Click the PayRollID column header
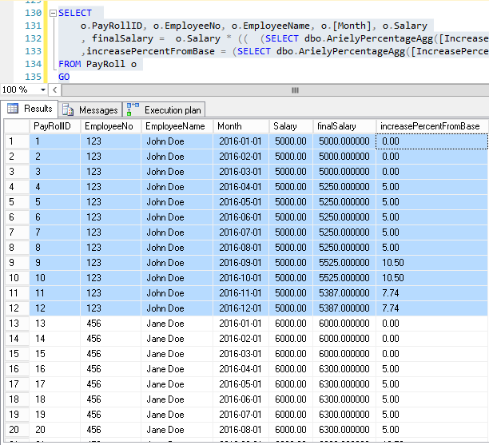This screenshot has width=489, height=445. pos(54,126)
